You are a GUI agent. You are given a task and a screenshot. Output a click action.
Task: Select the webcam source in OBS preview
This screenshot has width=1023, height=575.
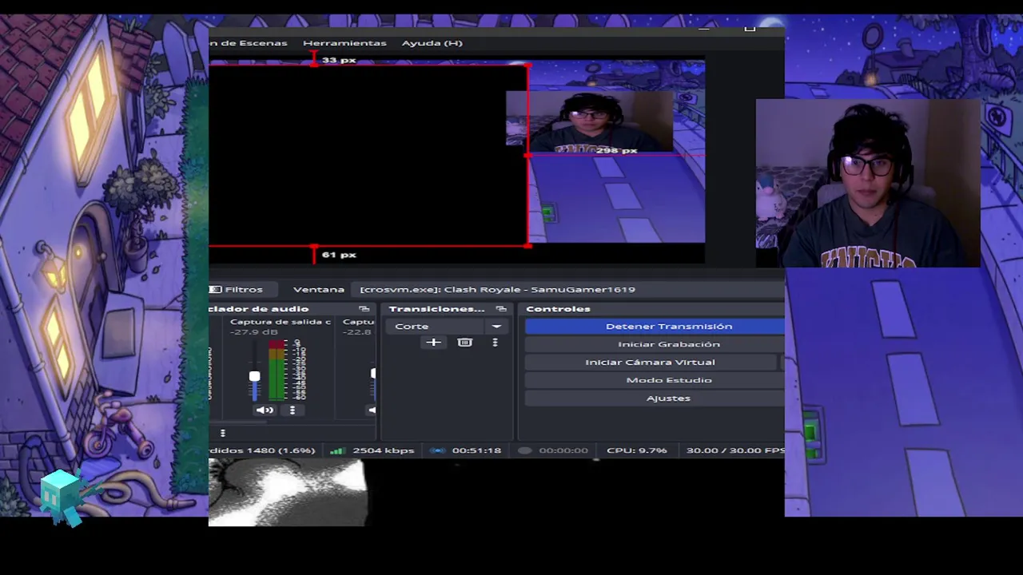589,121
